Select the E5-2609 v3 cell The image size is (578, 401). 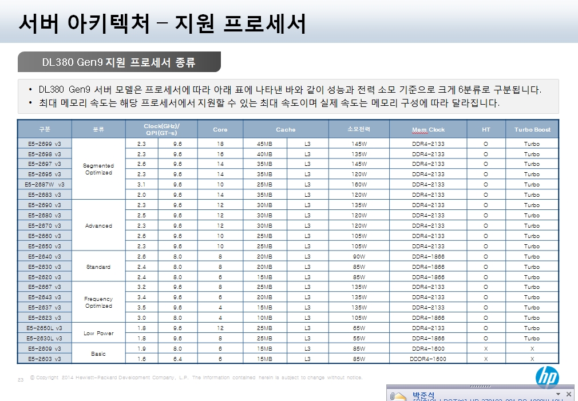(x=45, y=349)
